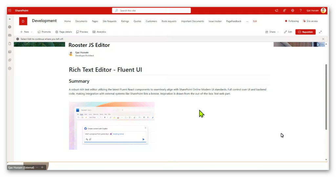Open the lists icon in left rail

(x=10, y=52)
